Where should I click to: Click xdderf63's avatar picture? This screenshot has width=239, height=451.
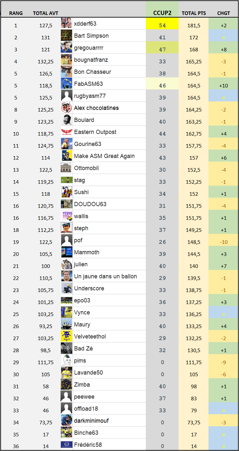(x=67, y=24)
